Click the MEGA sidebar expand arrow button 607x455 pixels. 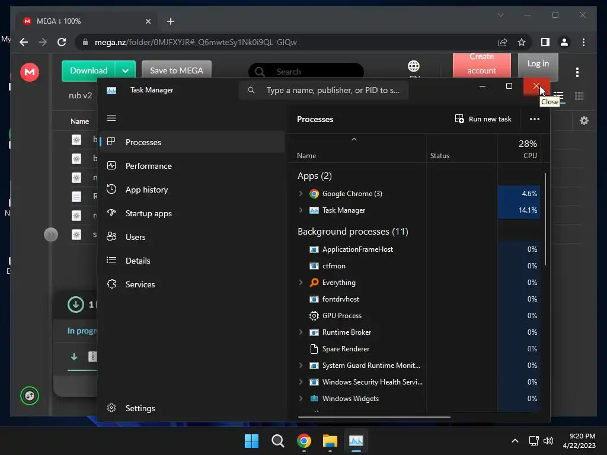tap(51, 235)
